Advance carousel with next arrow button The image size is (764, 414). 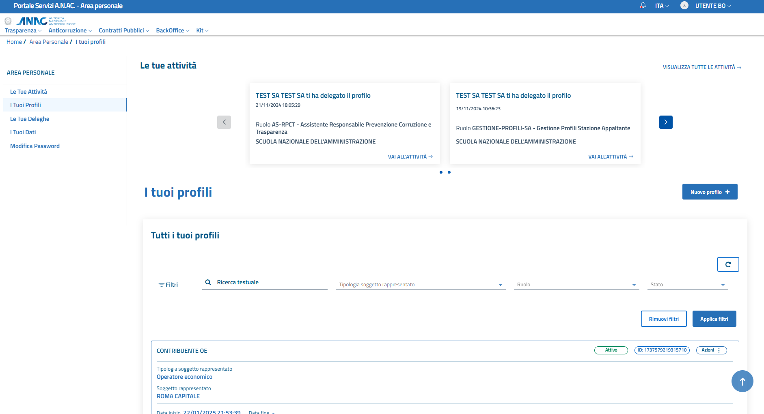tap(665, 122)
